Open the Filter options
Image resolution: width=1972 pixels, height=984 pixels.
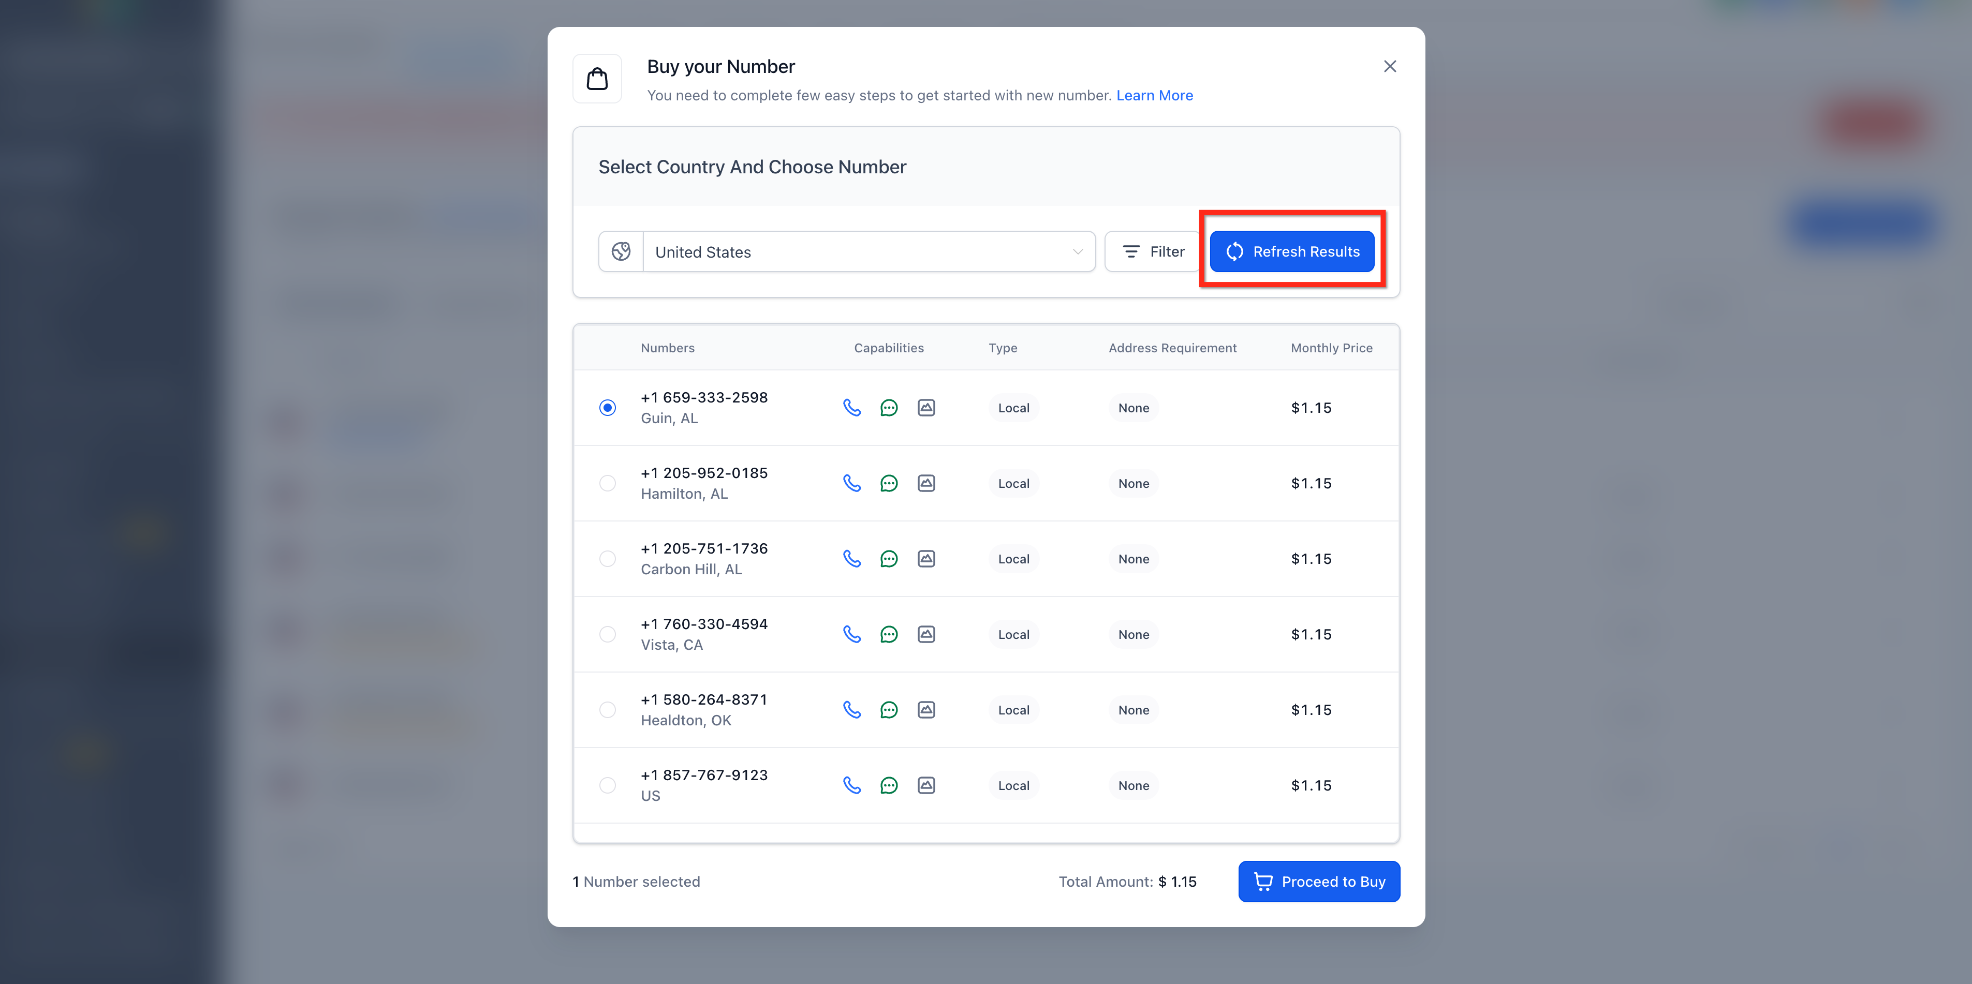pyautogui.click(x=1152, y=252)
